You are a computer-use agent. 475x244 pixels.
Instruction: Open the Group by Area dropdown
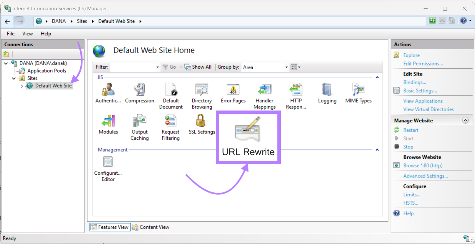coord(286,67)
